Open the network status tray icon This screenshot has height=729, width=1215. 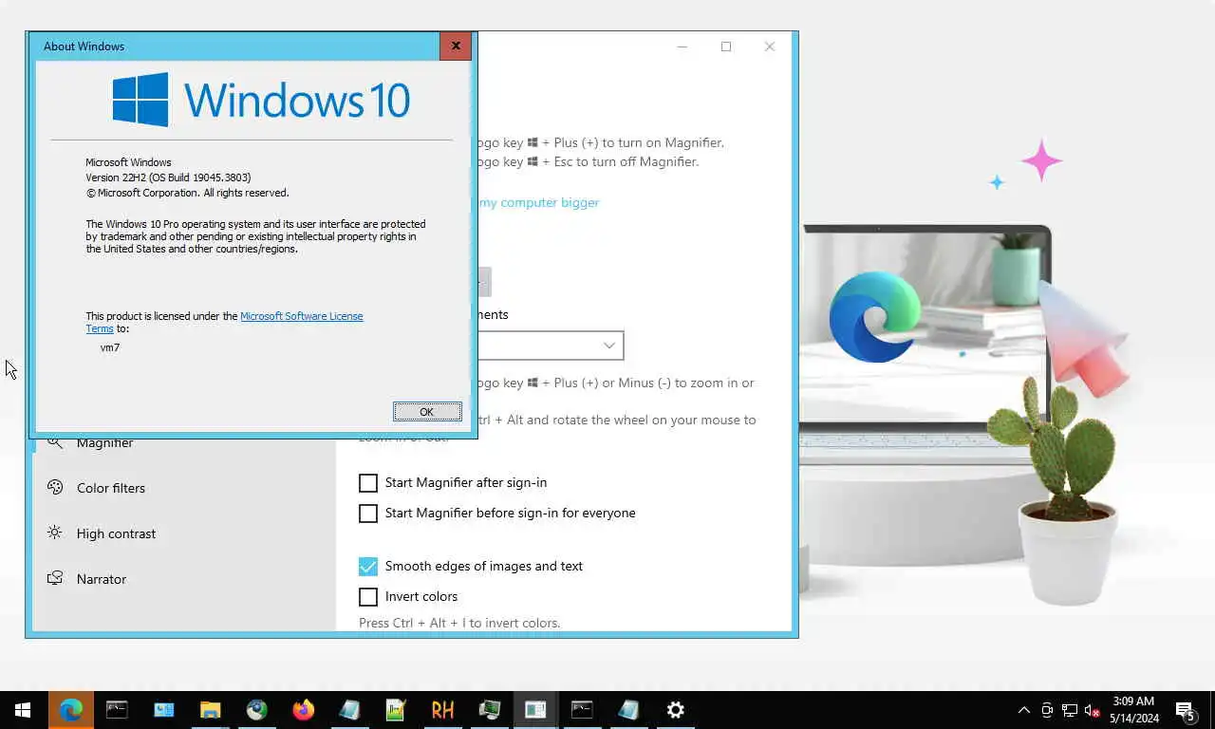1070,710
